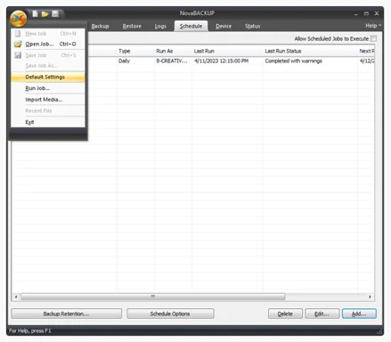Click the Recent File menu entry
391x342 pixels.
pos(48,110)
